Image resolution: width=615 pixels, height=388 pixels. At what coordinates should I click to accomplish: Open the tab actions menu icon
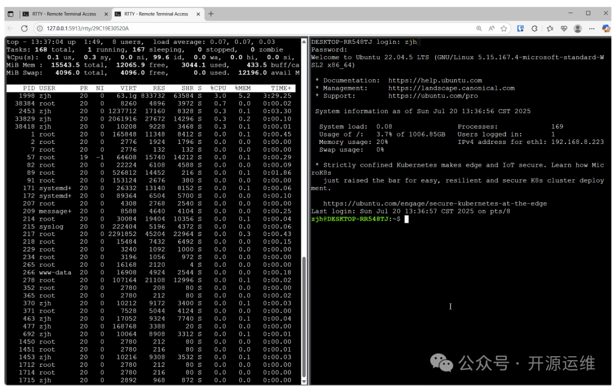[x=10, y=14]
